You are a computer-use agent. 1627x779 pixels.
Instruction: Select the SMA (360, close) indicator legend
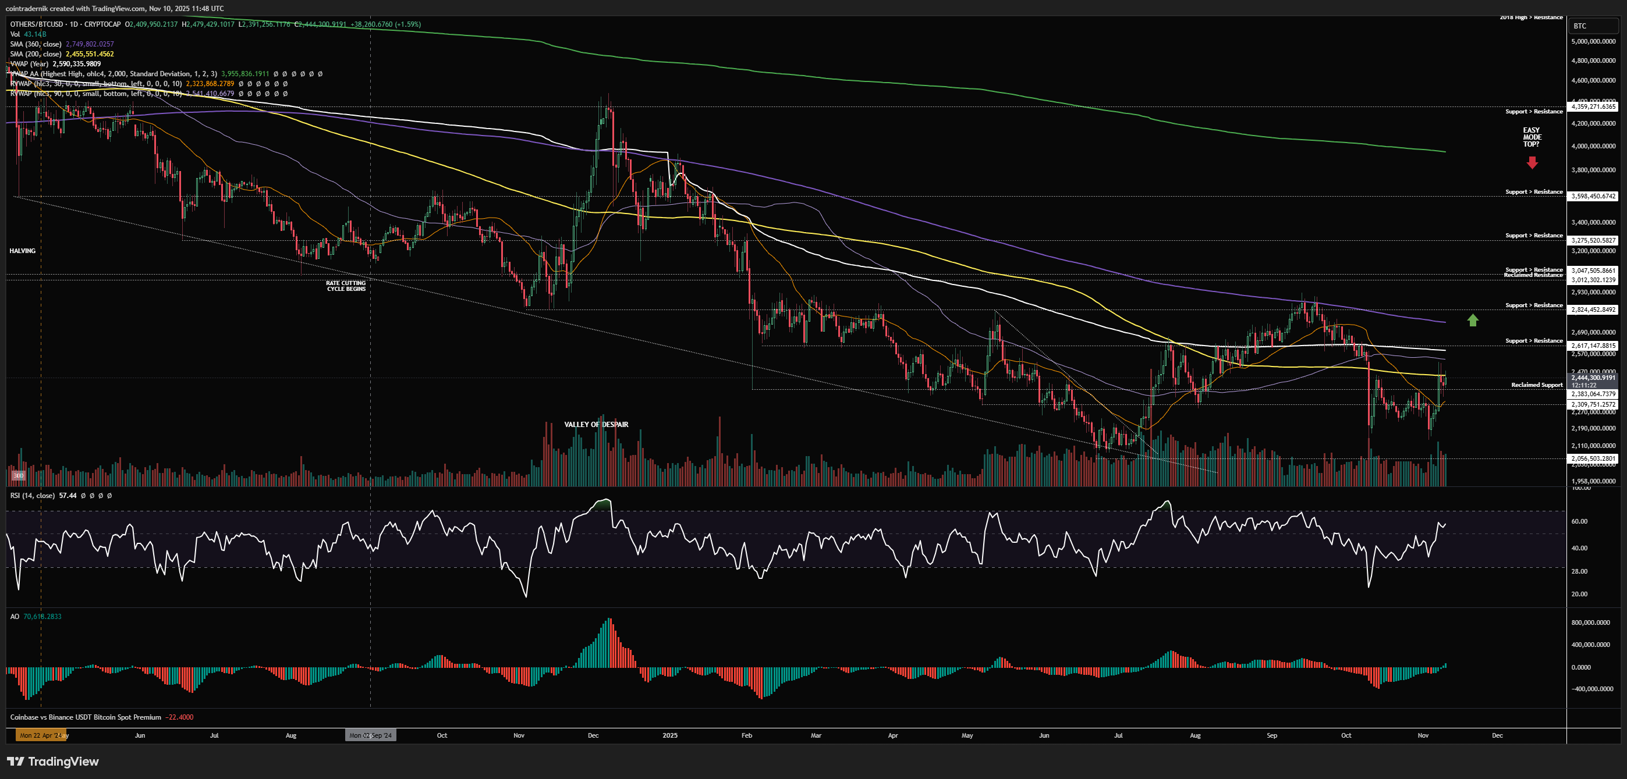coord(36,44)
